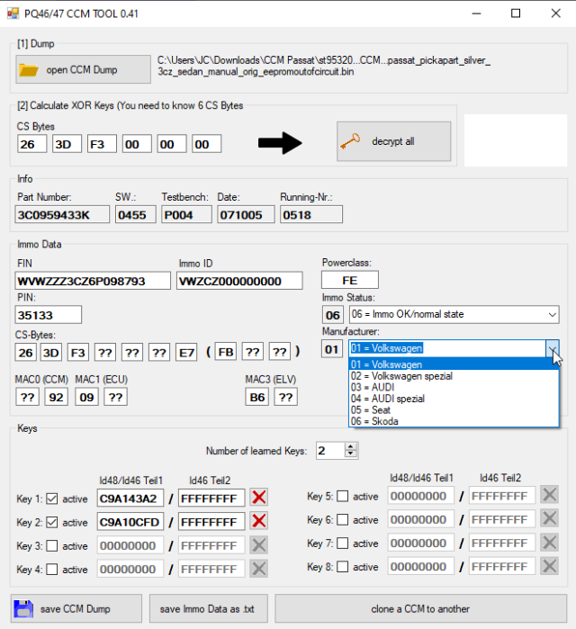Click clone a CCM to another
The width and height of the screenshot is (576, 629).
click(x=420, y=609)
